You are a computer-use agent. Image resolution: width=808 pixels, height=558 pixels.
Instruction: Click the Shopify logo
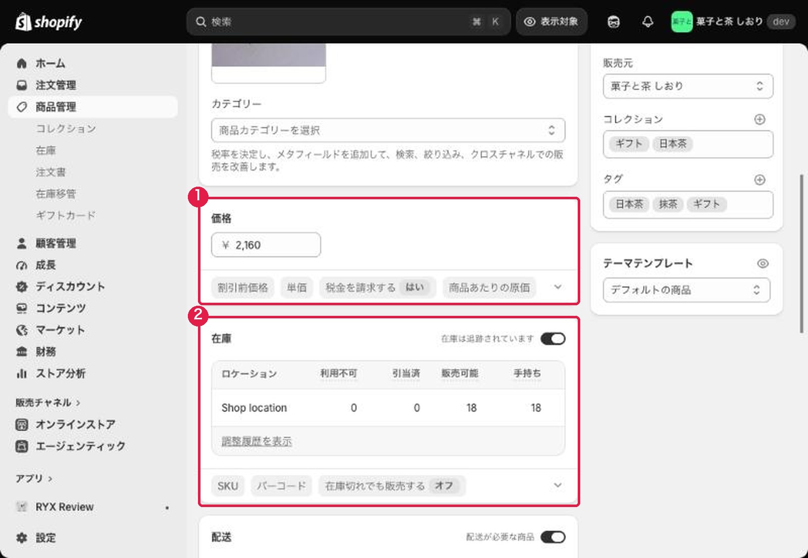point(48,22)
